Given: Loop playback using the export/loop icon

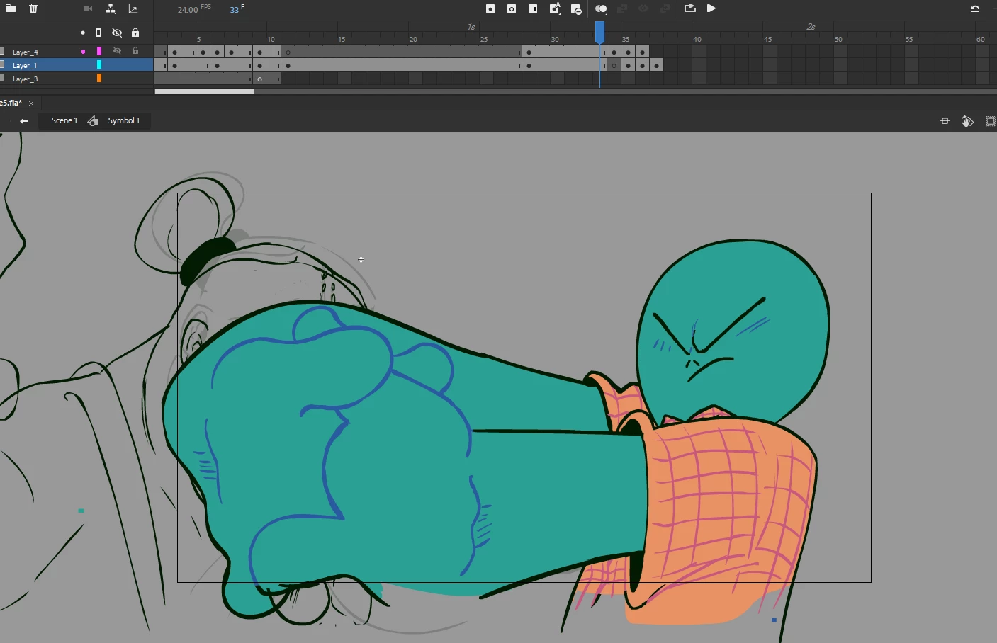Looking at the screenshot, I should point(689,8).
